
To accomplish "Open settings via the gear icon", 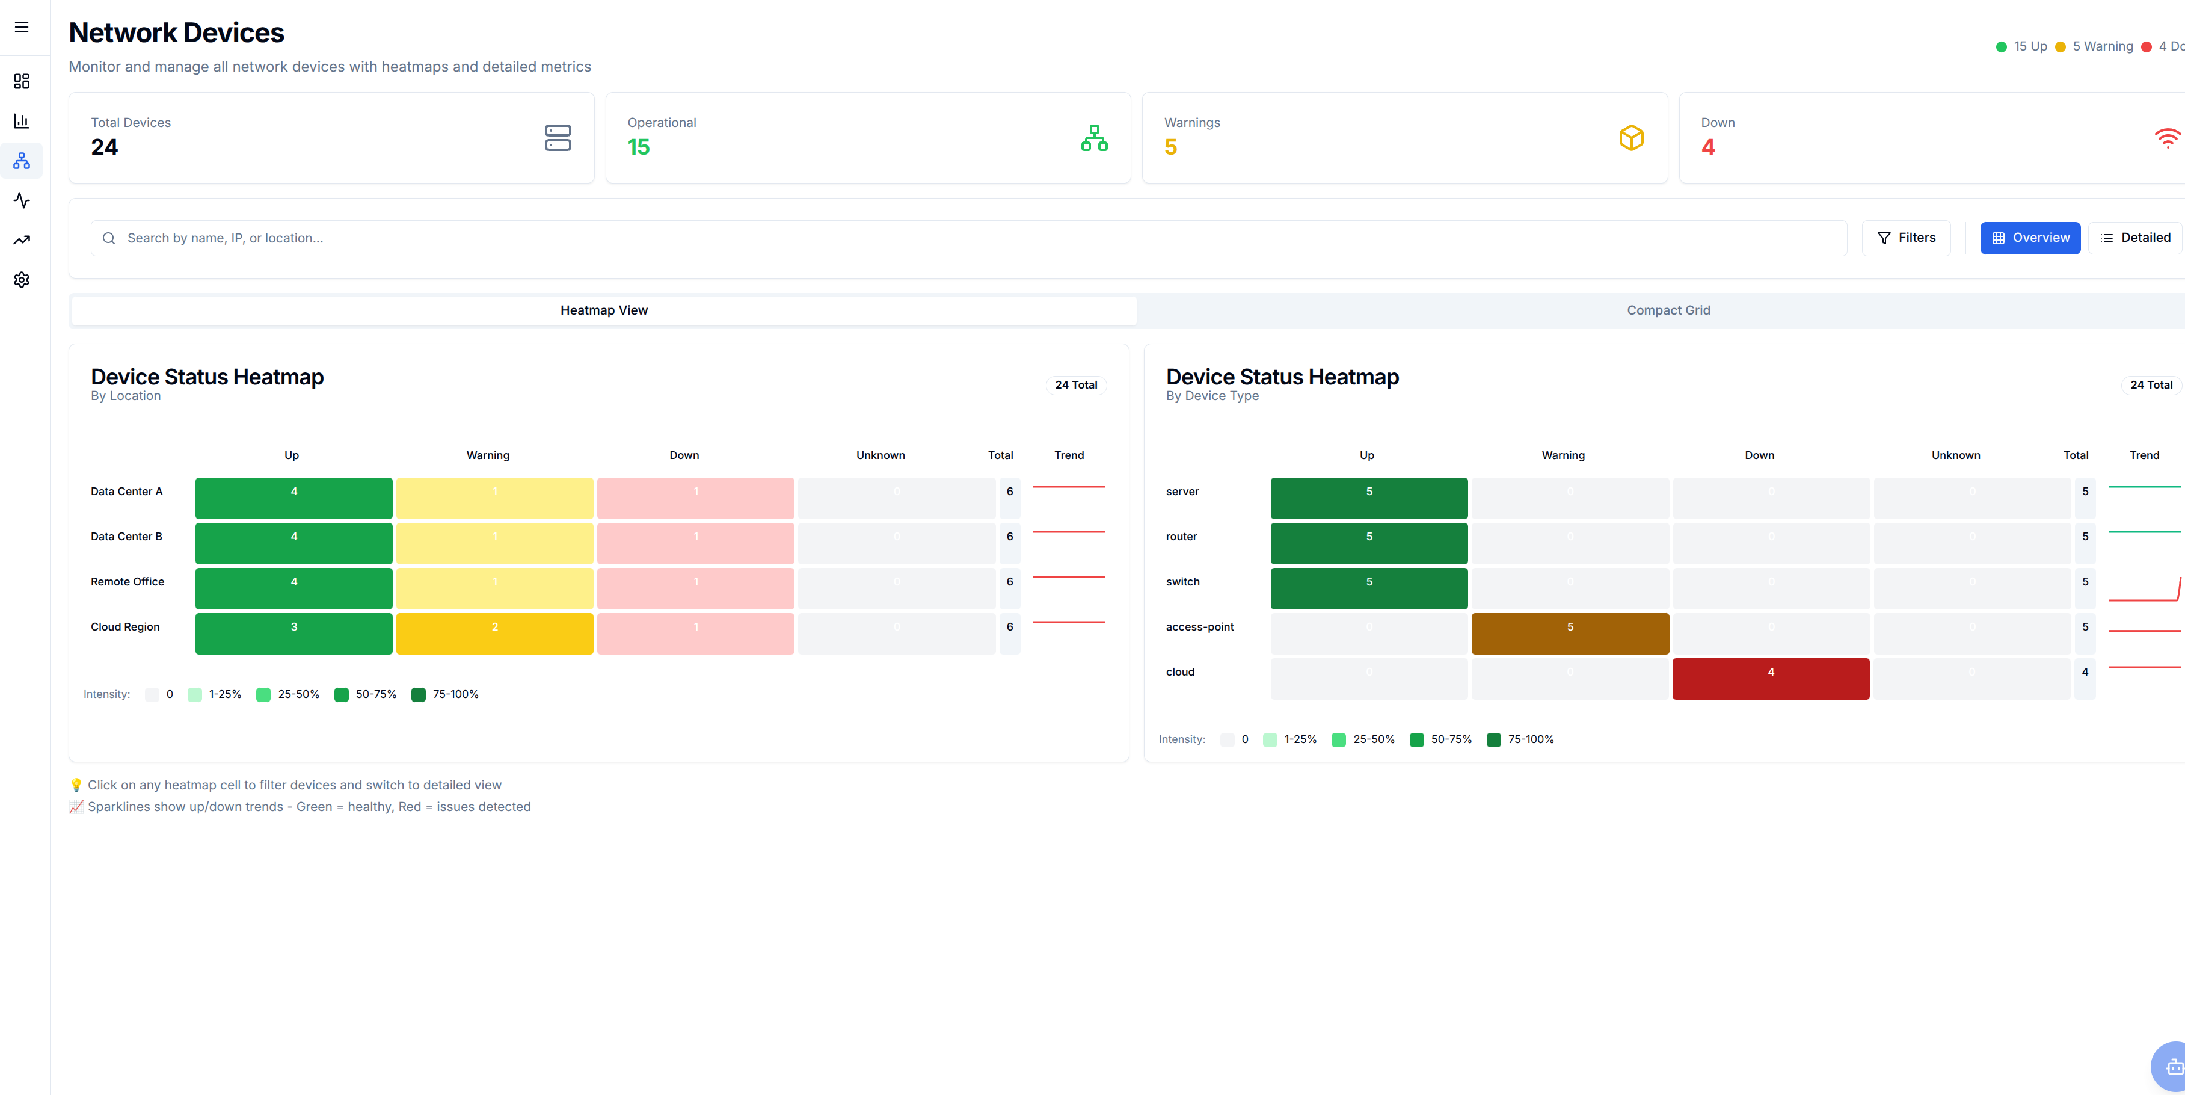I will (x=21, y=280).
